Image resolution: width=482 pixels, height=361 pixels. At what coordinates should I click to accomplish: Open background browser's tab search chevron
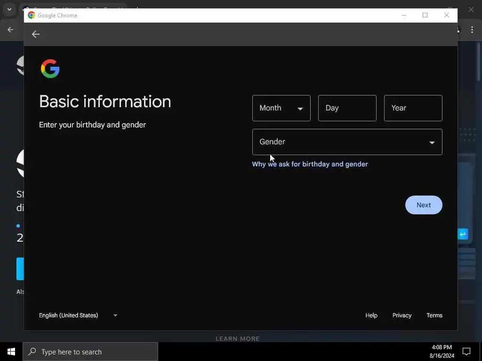(x=9, y=9)
